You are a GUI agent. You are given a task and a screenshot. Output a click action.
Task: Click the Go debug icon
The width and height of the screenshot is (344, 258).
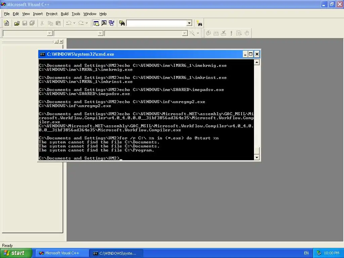pos(239,33)
